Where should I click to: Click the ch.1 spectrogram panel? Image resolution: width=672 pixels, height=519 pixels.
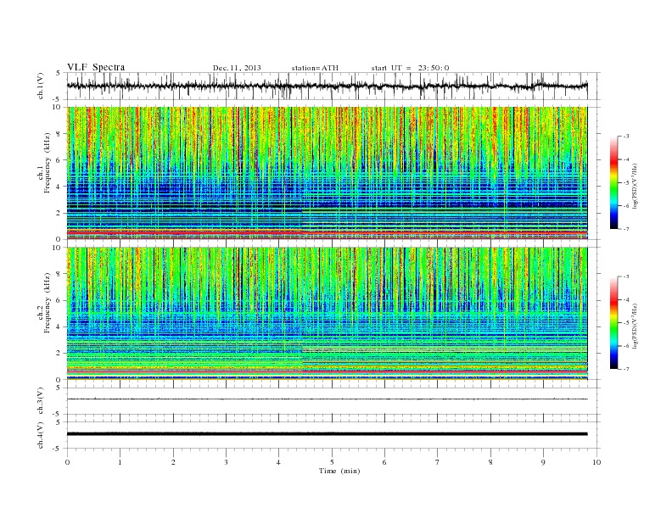pyautogui.click(x=327, y=173)
